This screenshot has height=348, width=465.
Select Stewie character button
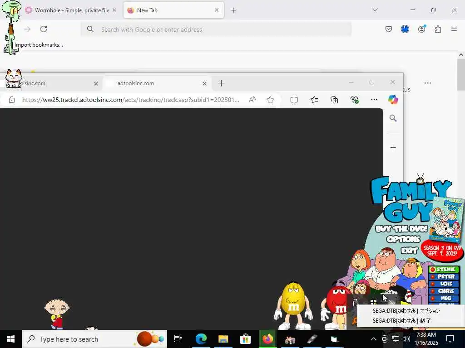[x=444, y=269]
